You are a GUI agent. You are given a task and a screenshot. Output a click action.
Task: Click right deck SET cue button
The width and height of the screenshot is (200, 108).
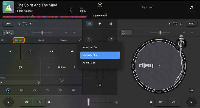(161, 102)
